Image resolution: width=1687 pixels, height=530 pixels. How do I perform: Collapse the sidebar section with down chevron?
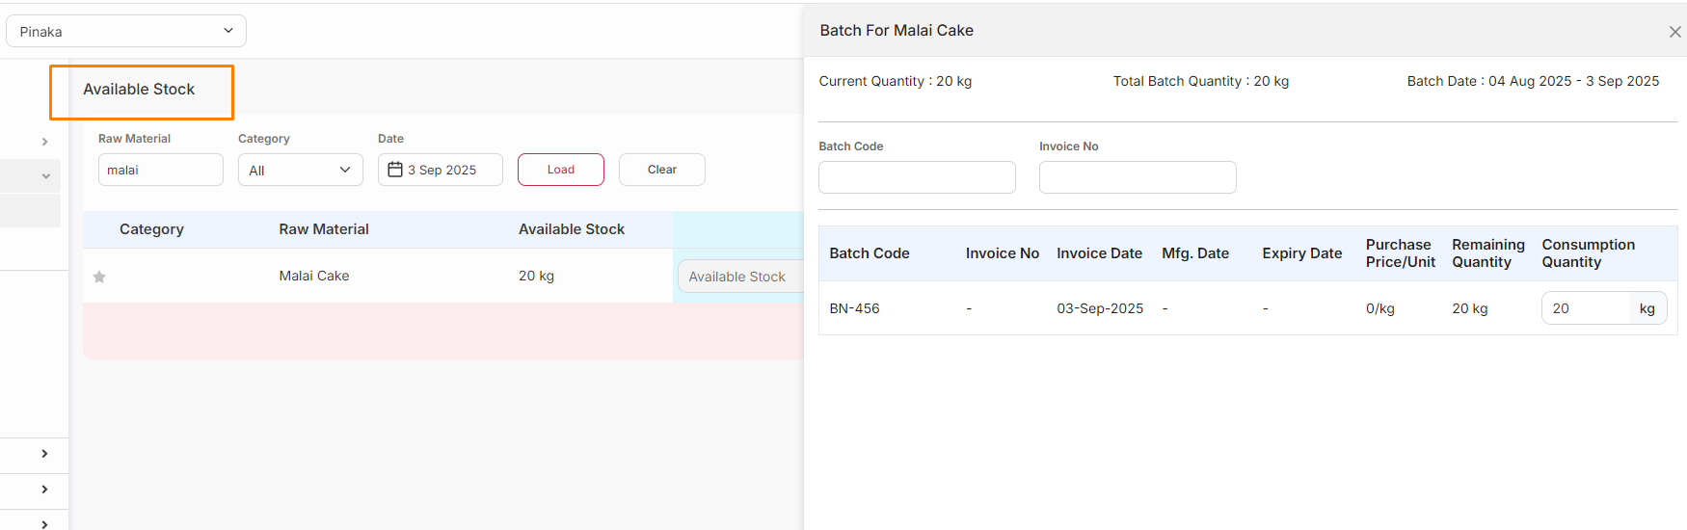45,176
